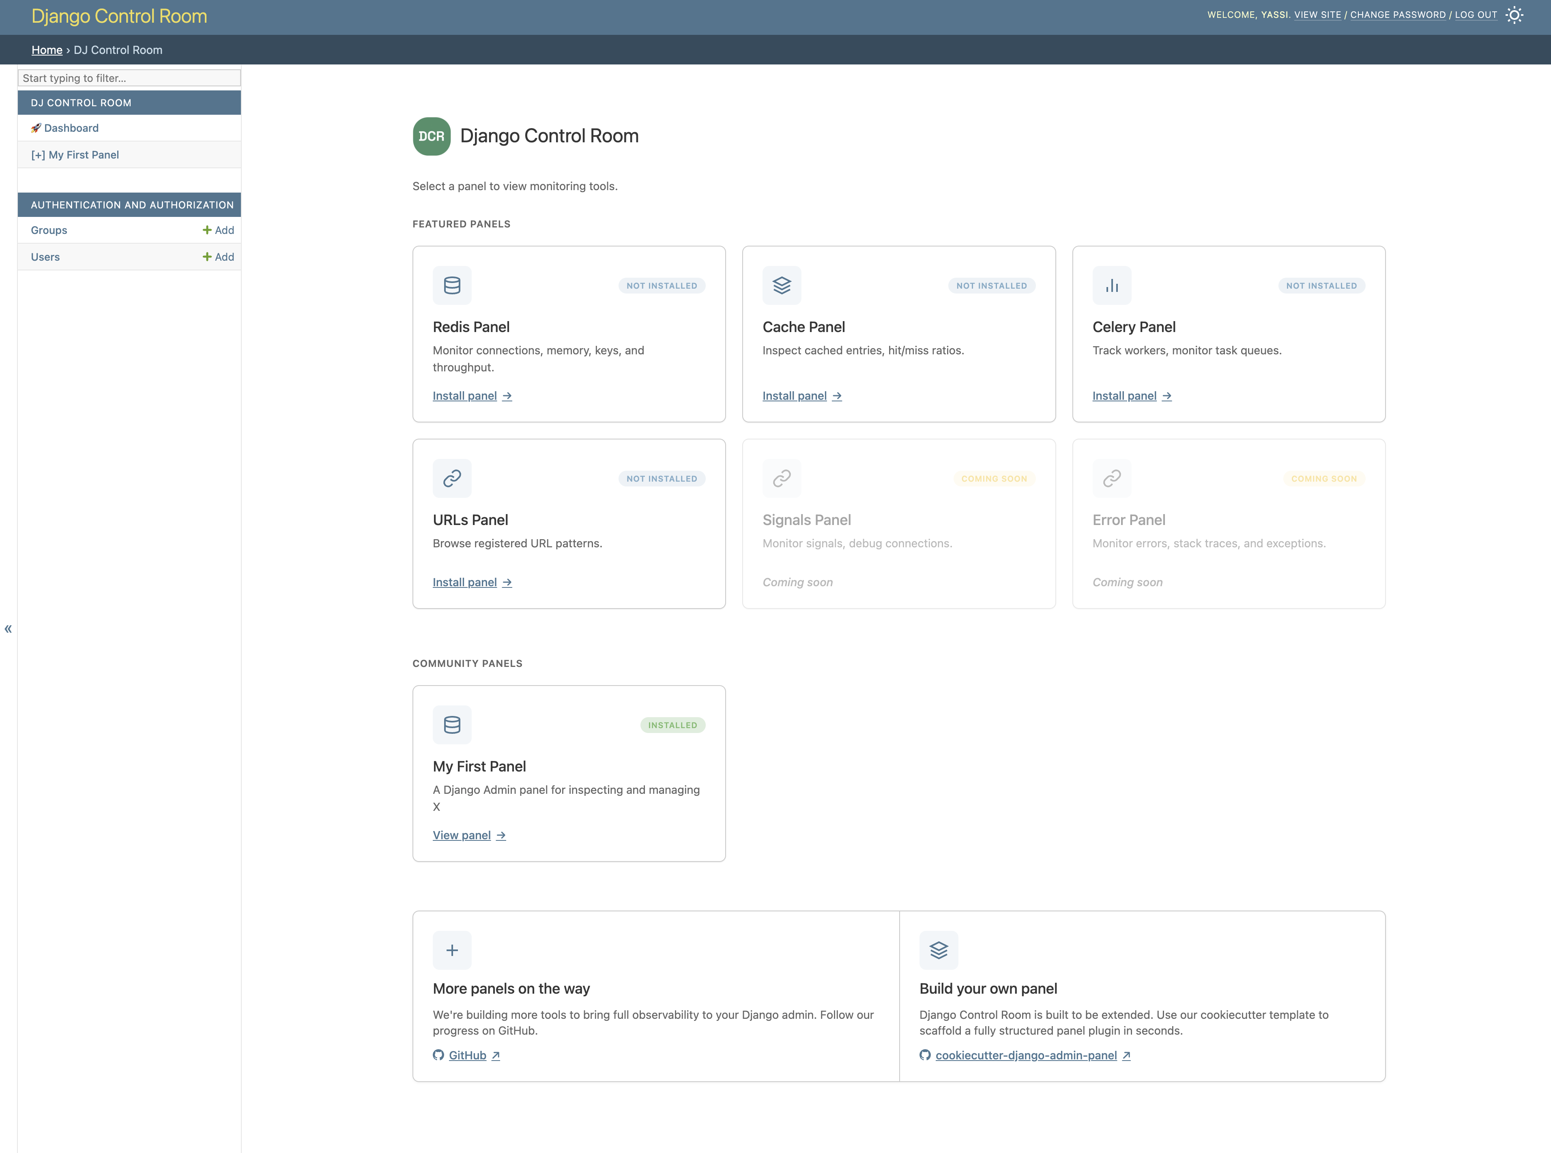Click the Cache Panel layers icon
1551x1153 pixels.
782,285
